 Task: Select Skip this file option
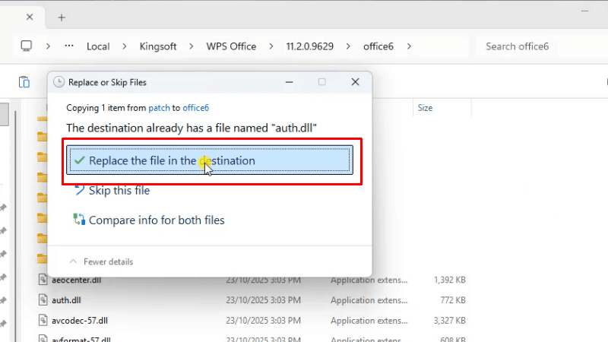pyautogui.click(x=119, y=190)
